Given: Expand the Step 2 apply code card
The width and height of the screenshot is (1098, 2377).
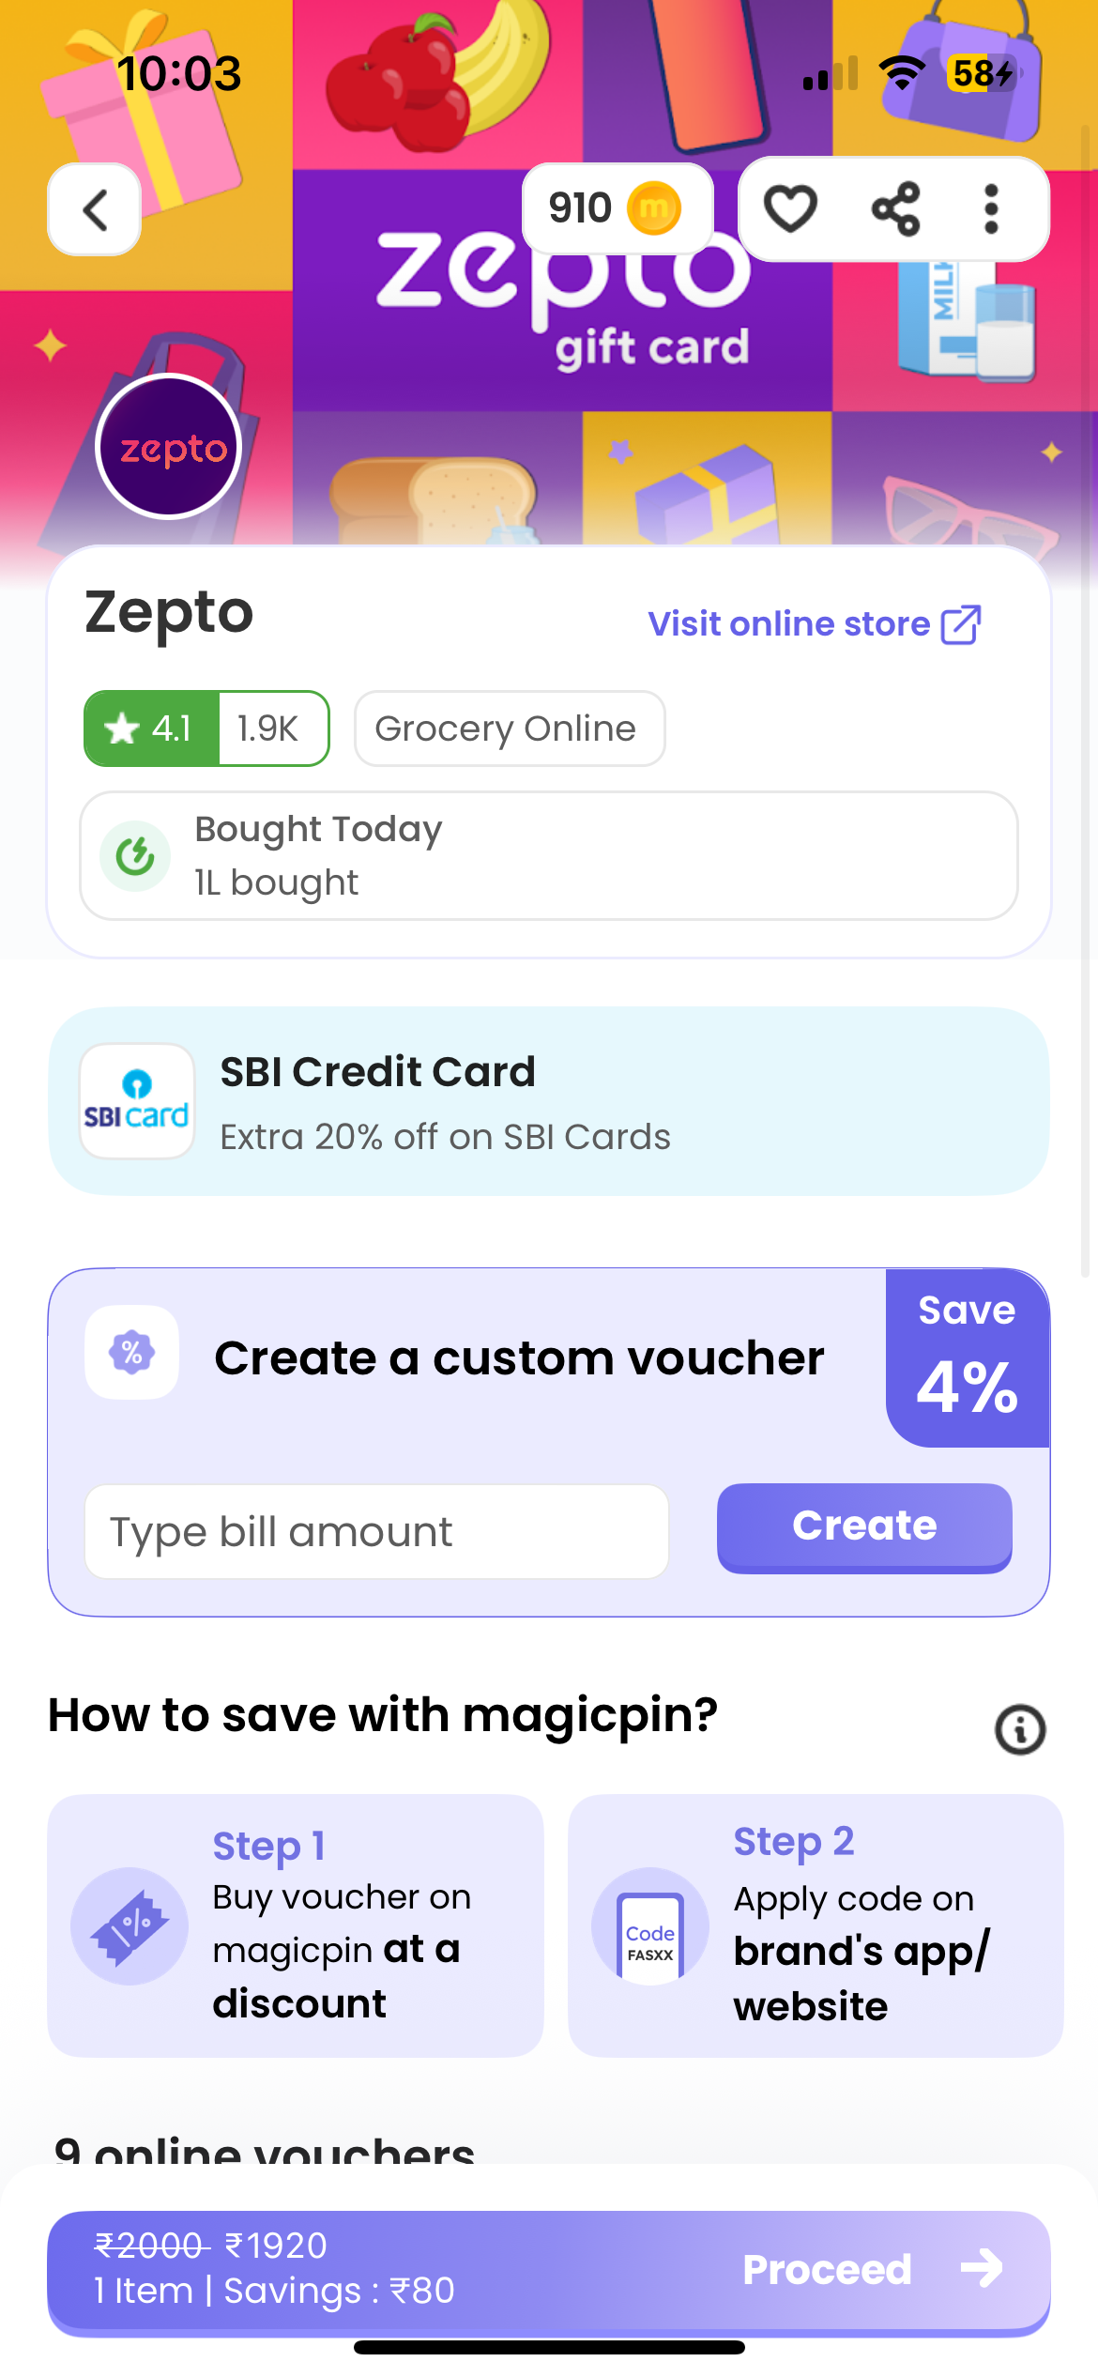Looking at the screenshot, I should 813,1923.
